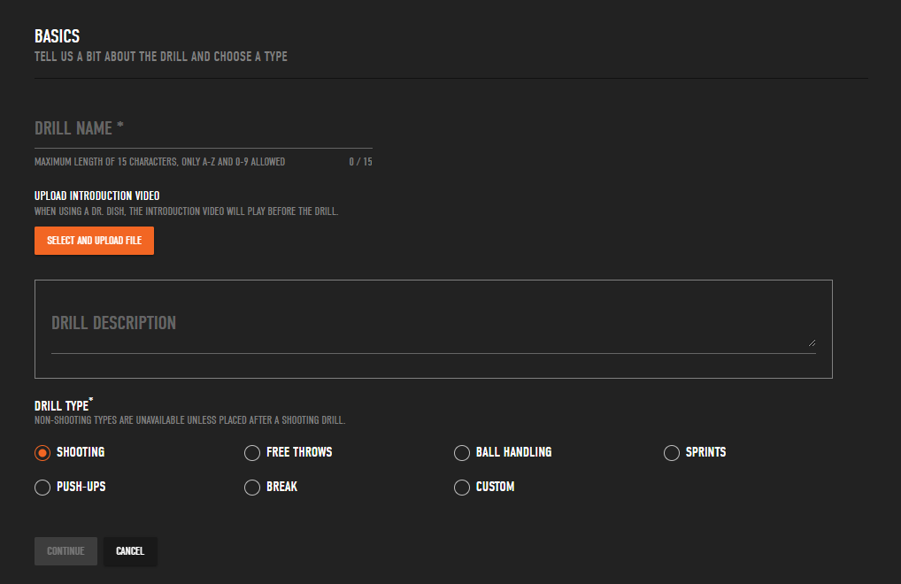The height and width of the screenshot is (584, 901).
Task: Select the Shooting drill type
Action: 42,453
